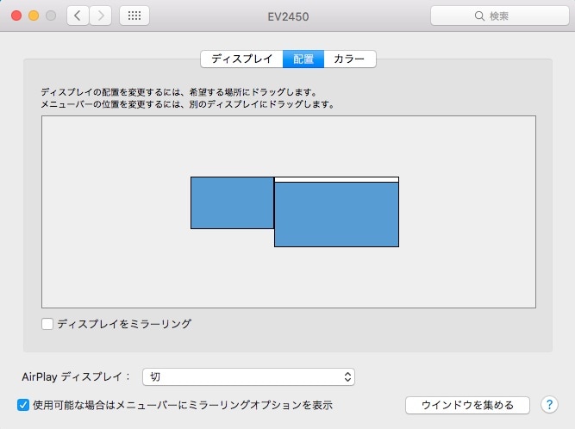The height and width of the screenshot is (429, 575).
Task: Open the カラー tab
Action: click(x=349, y=59)
